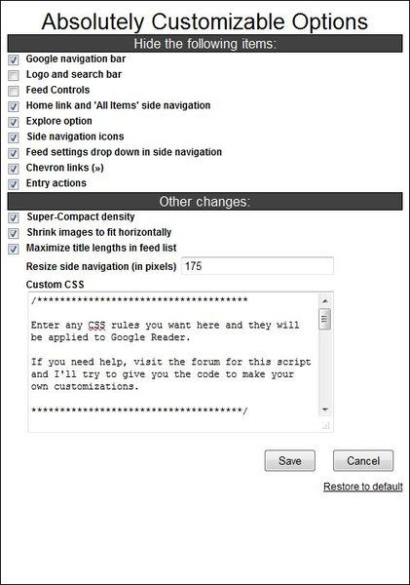Toggle Shrink images to fit horizontally
This screenshot has height=585, width=410.
14,233
